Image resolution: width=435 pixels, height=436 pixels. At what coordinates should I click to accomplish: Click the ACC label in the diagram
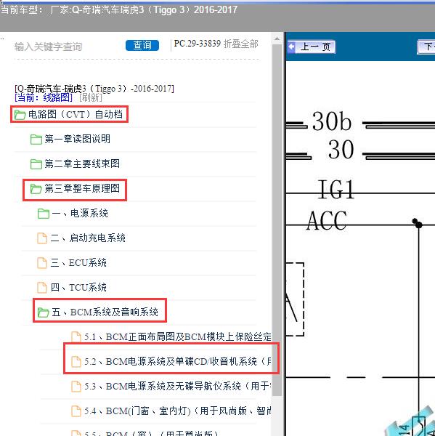coord(327,220)
